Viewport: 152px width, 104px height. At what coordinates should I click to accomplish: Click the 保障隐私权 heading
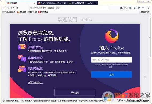(35, 68)
